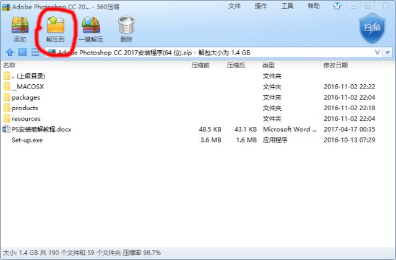This screenshot has height=260, width=396.
Task: Click the 1.6 MB compressed size value
Action: [x=246, y=140]
